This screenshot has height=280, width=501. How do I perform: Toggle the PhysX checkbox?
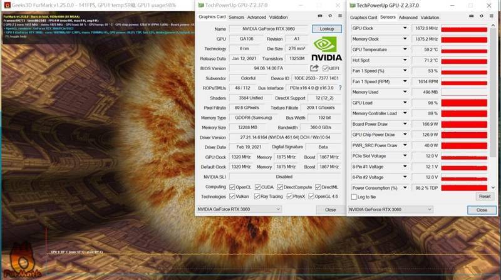[289, 196]
